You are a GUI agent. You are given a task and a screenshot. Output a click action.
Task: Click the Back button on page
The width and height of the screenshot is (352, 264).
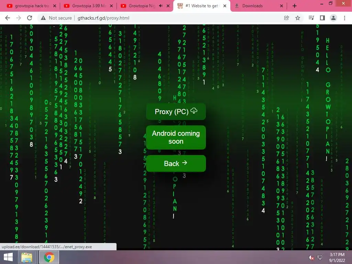tap(176, 163)
